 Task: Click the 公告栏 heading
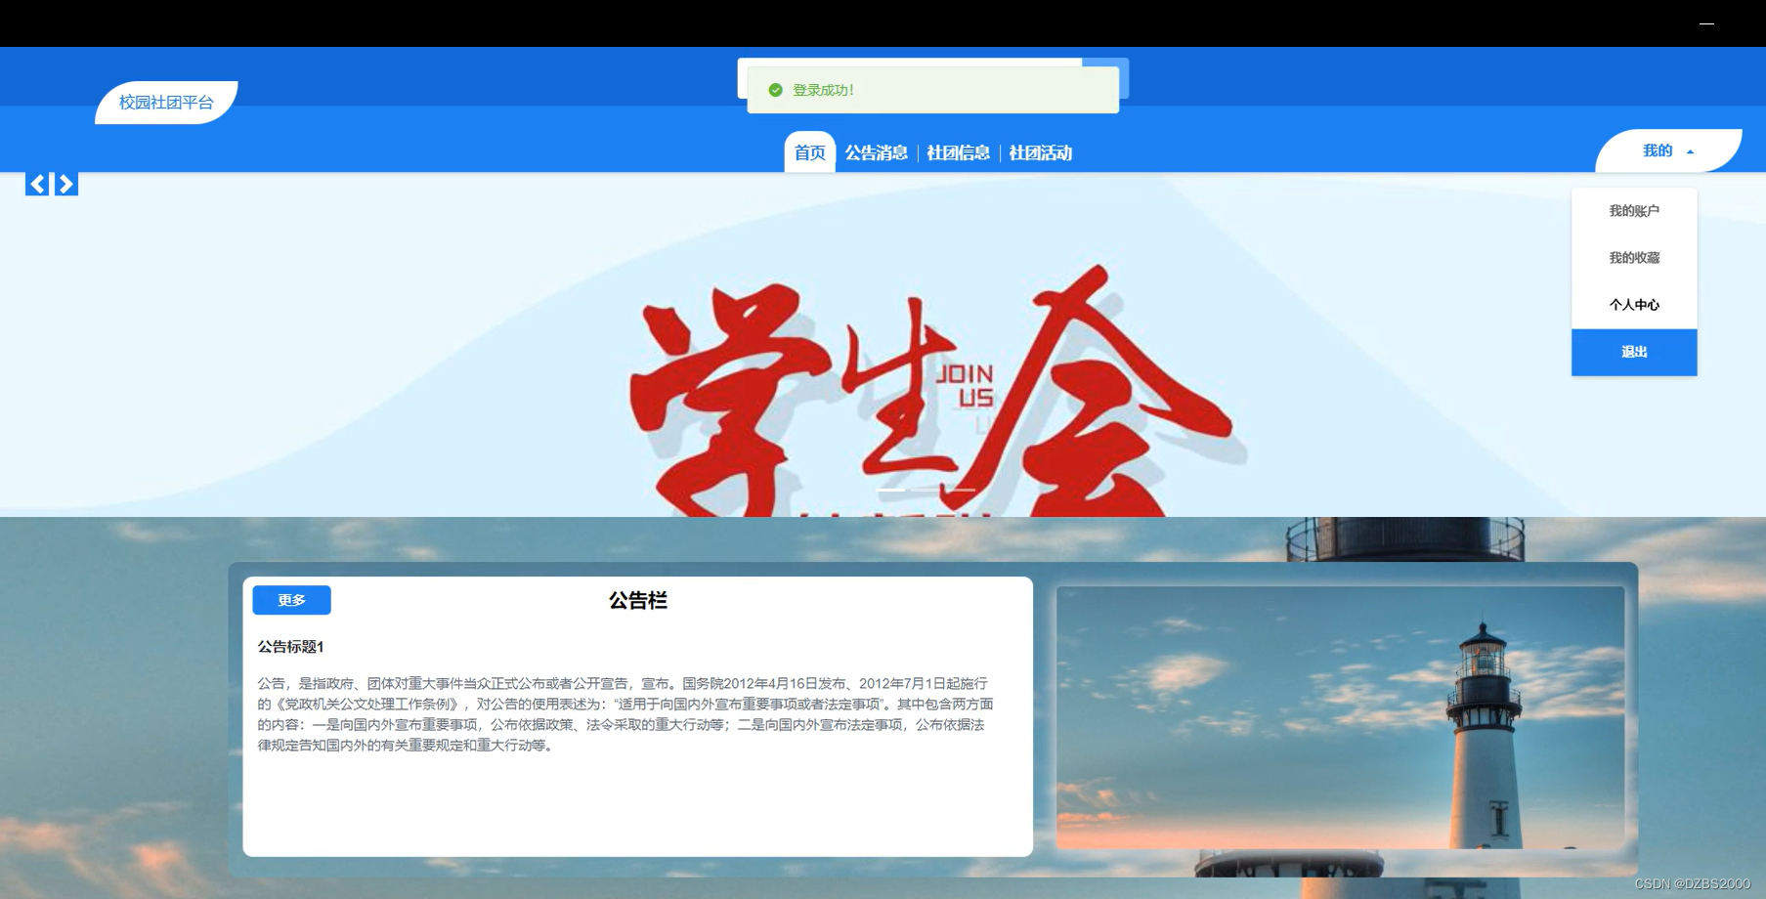[x=638, y=601]
